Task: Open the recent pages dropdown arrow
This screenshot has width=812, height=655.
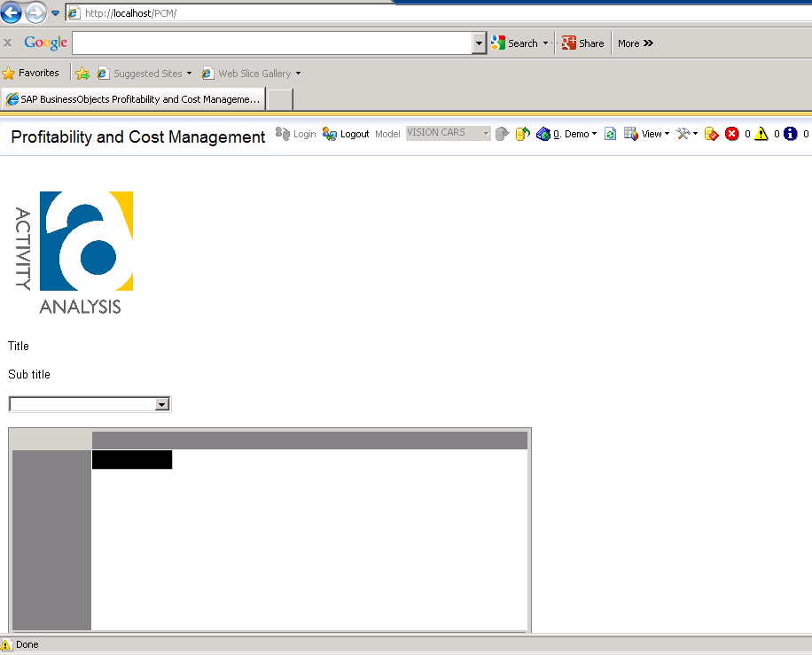Action: (x=55, y=13)
